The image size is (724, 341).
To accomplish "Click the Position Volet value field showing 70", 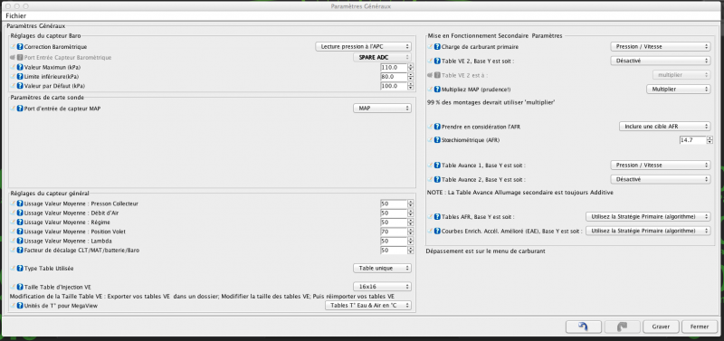I will (x=394, y=232).
